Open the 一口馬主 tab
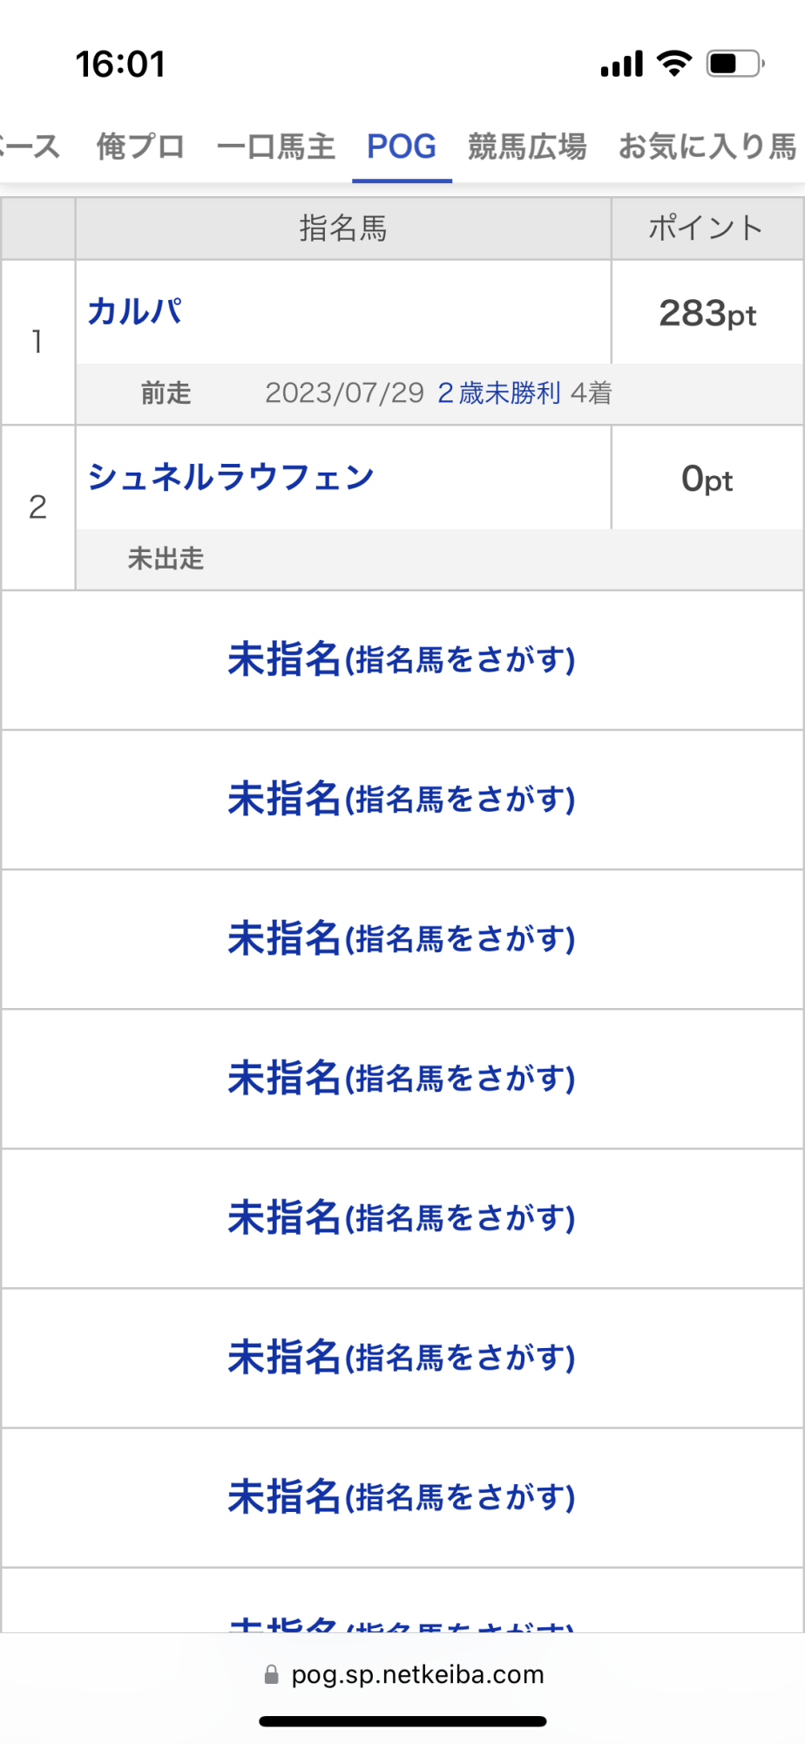Image resolution: width=805 pixels, height=1744 pixels. [275, 146]
